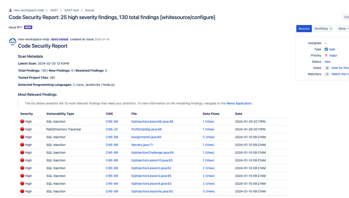
Task: Open CWE-22 link
Action: coord(112,129)
